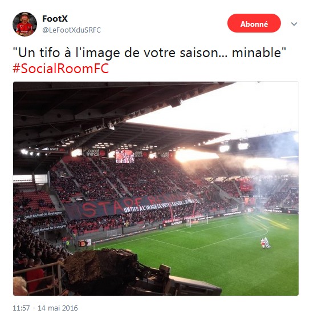The width and height of the screenshot is (310, 318).
Task: Toggle the red Abonné follow button
Action: [254, 23]
